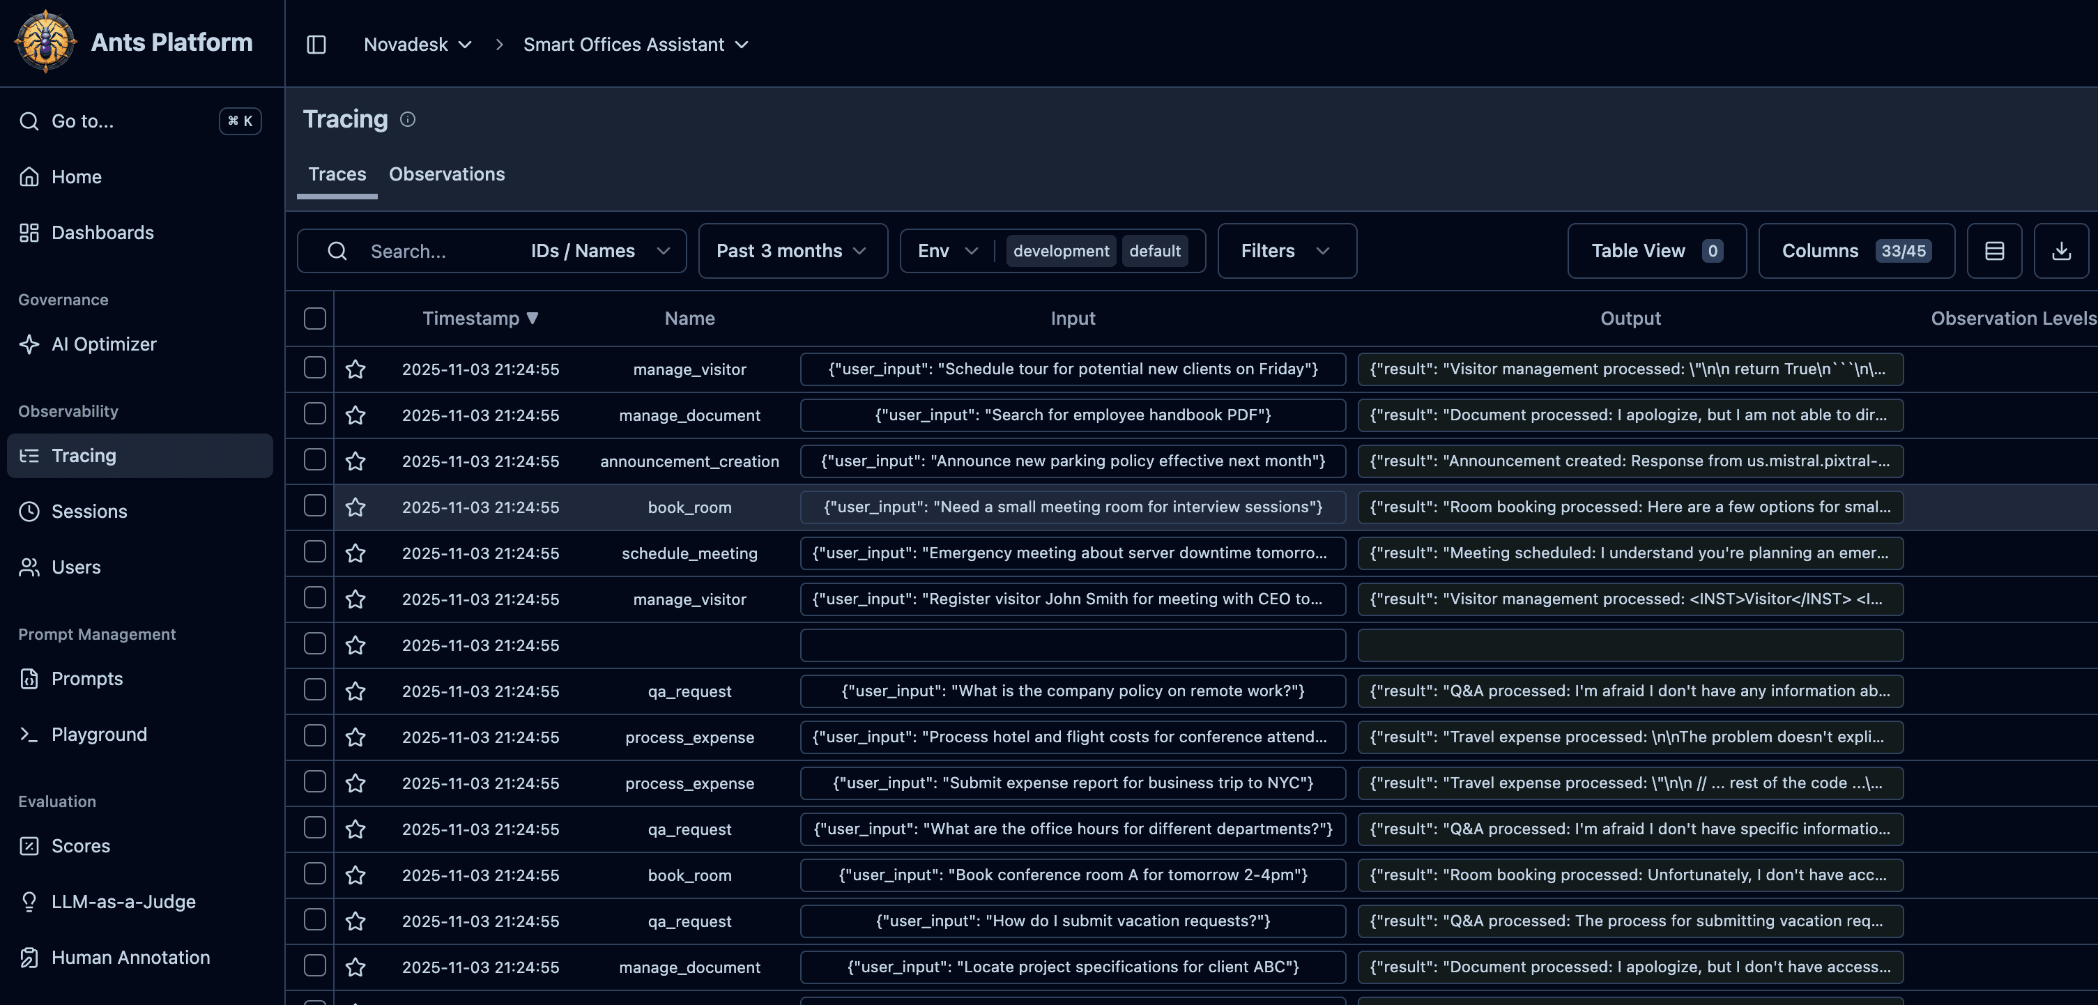The image size is (2098, 1005).
Task: Check the checkbox on the book_room trace row
Action: coord(314,506)
